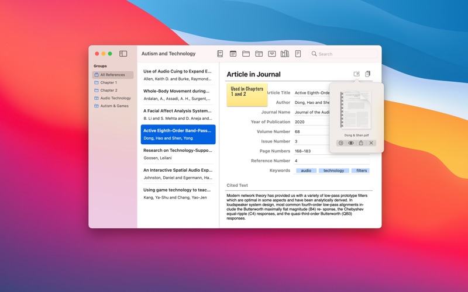Click the Volume Number field '68'
The width and height of the screenshot is (468, 292).
312,132
